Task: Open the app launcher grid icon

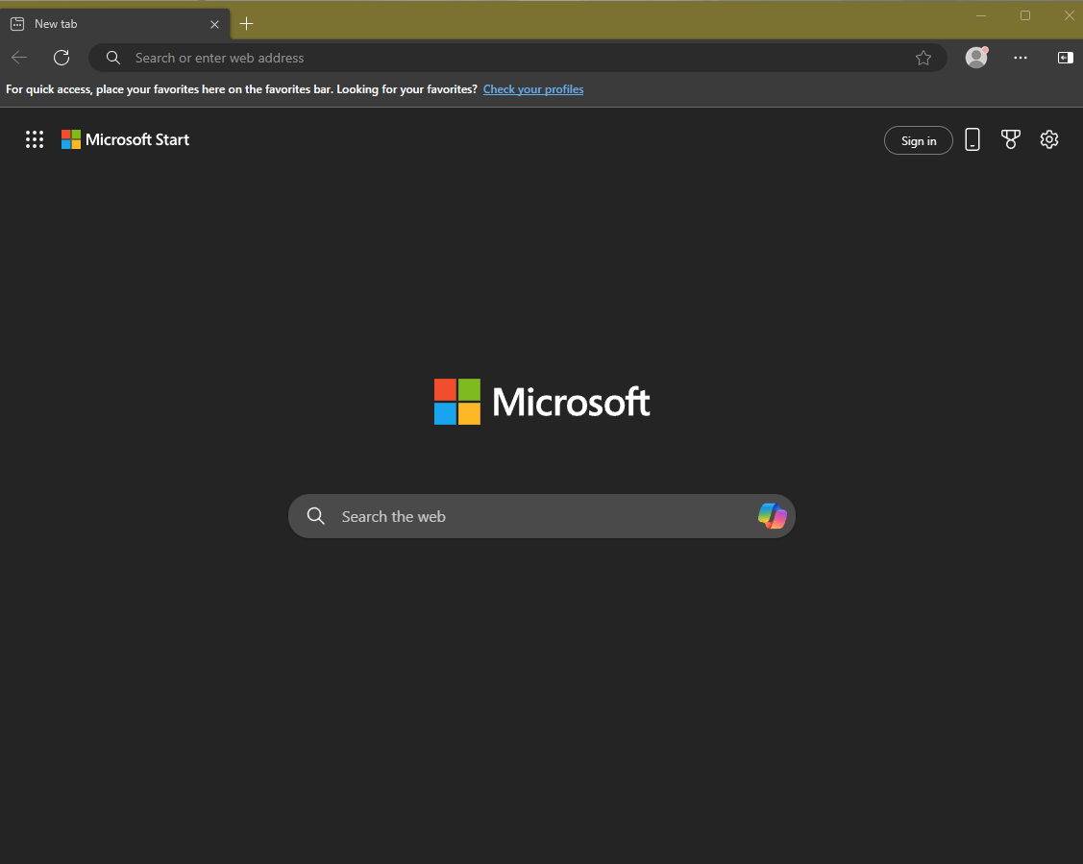Action: [x=35, y=139]
